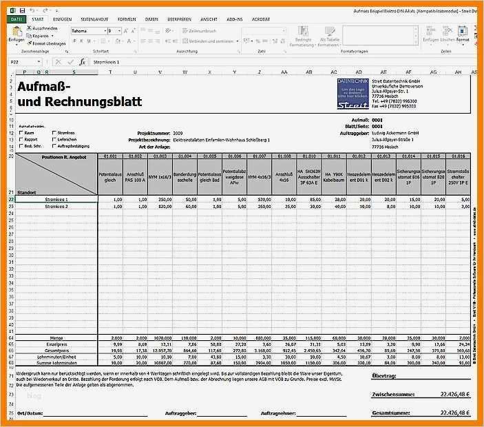Image resolution: width=484 pixels, height=427 pixels.
Task: Select column header T
Action: [110, 72]
